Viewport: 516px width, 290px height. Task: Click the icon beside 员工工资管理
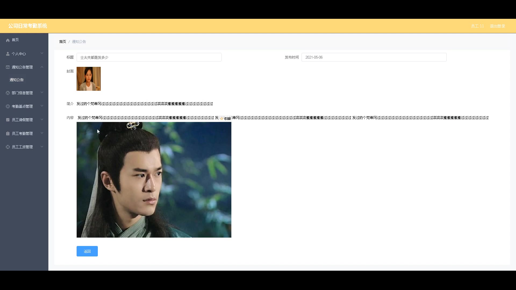tap(8, 147)
